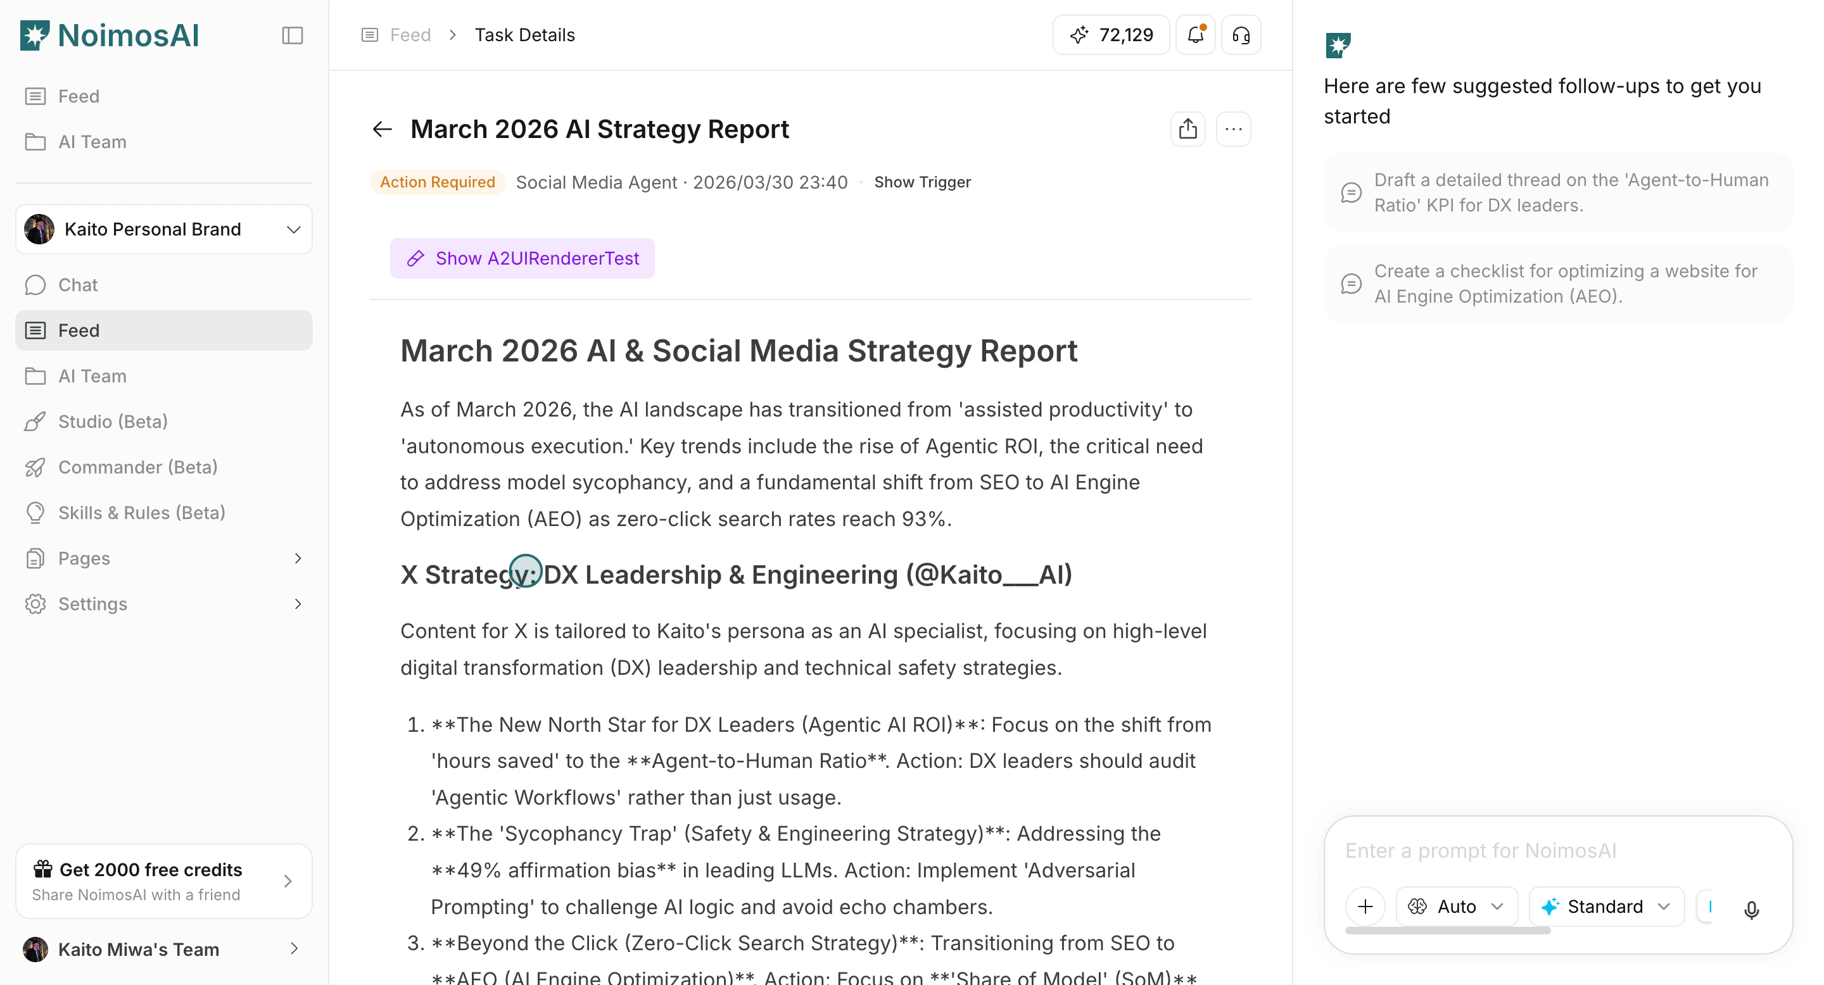Image resolution: width=1824 pixels, height=985 pixels.
Task: Open the three-dots more options menu
Action: coord(1234,129)
